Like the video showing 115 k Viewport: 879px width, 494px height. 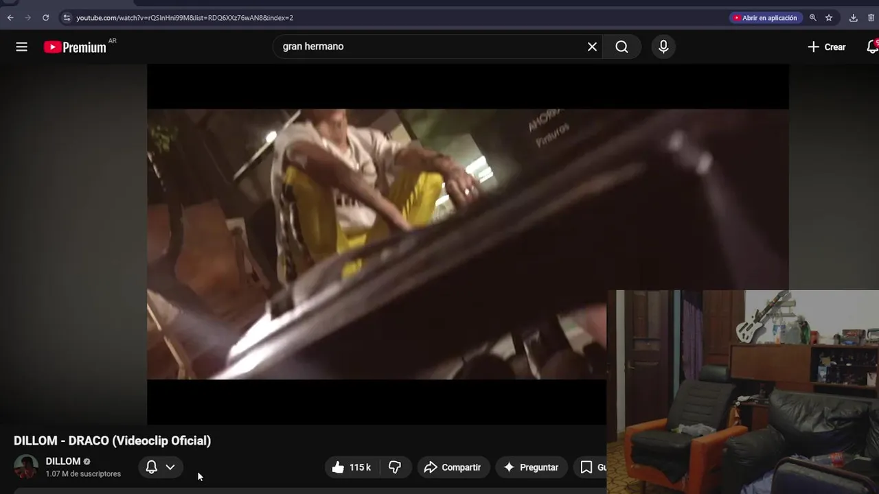tap(351, 467)
